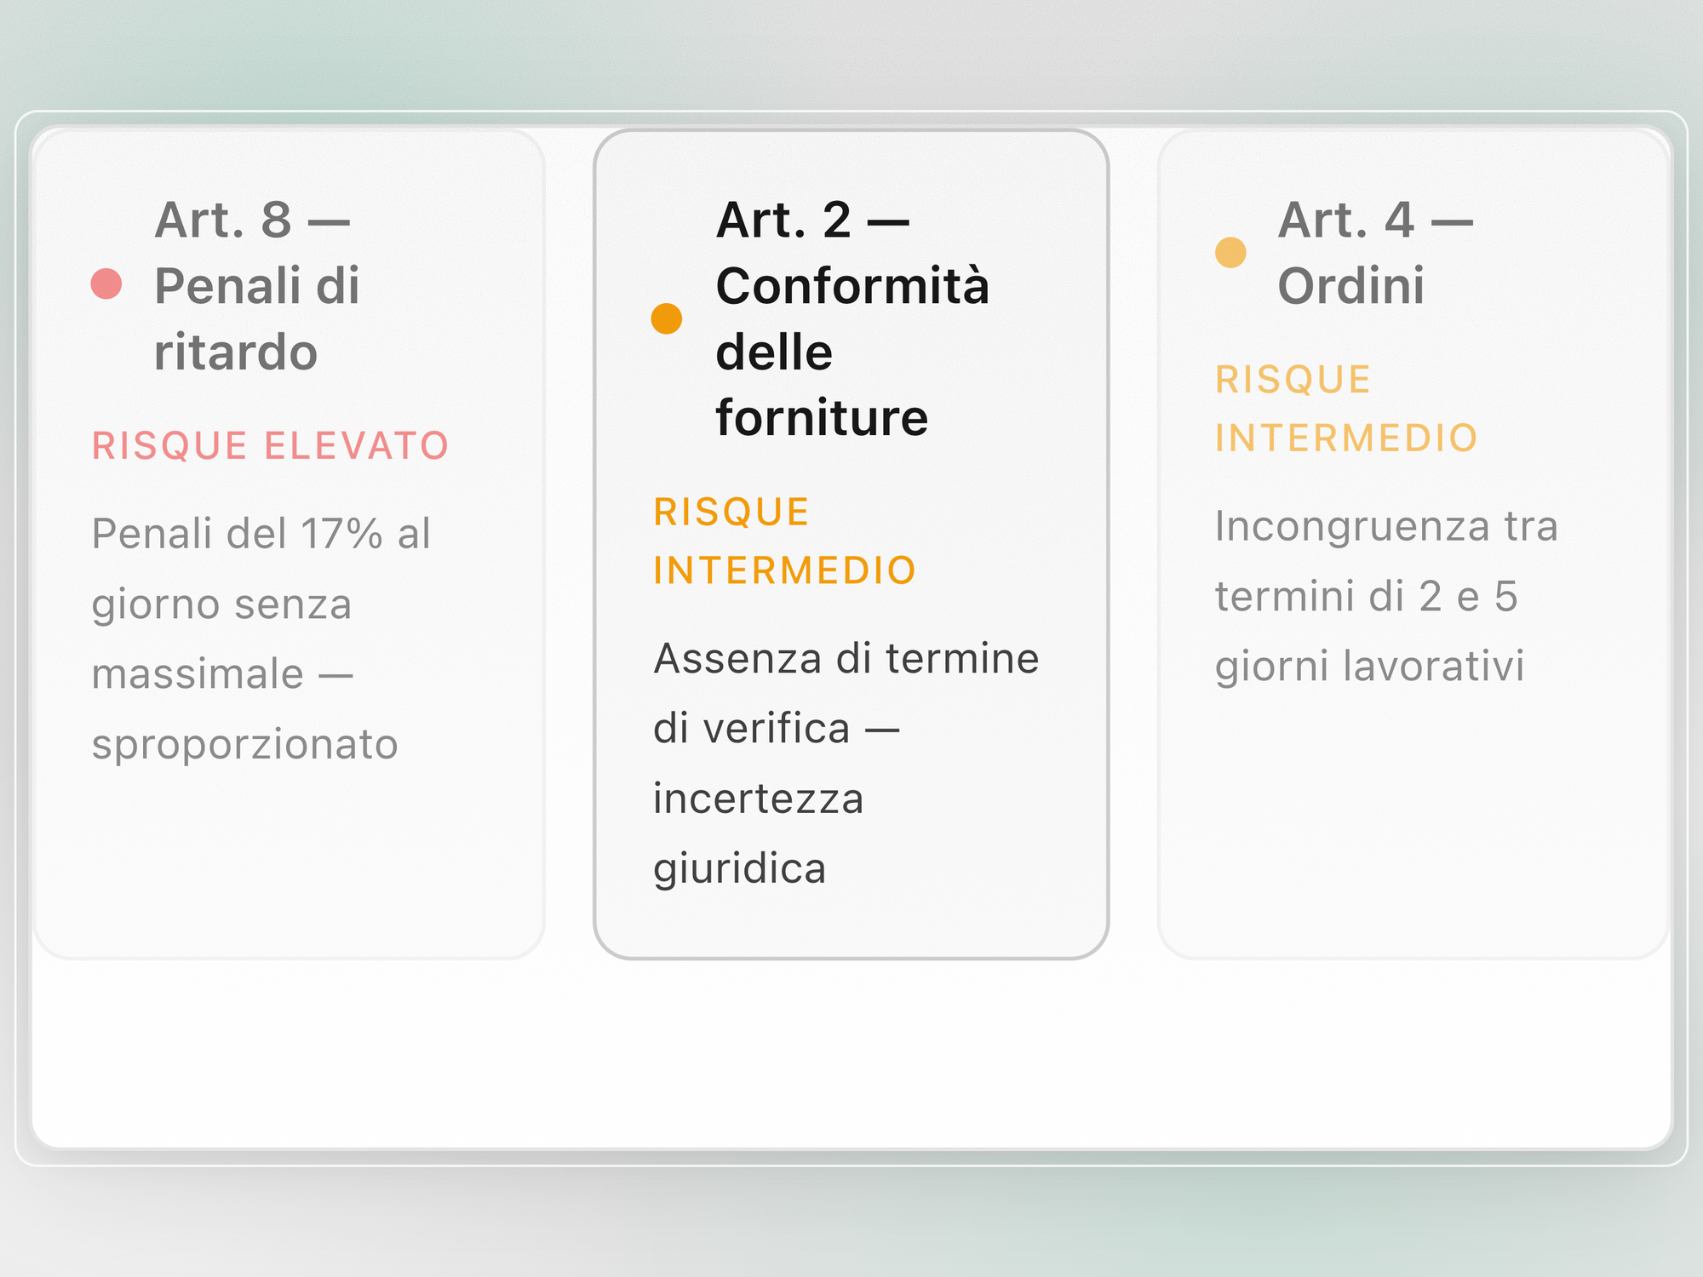1703x1277 pixels.
Task: Select the RISQUE ELEVATO label
Action: coord(270,445)
